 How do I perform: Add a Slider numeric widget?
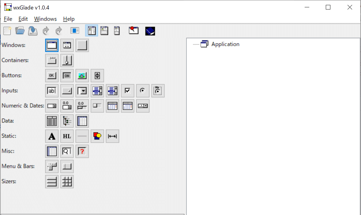point(82,106)
